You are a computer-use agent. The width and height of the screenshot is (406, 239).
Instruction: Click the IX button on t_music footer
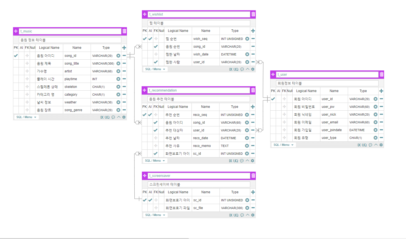[102, 117]
